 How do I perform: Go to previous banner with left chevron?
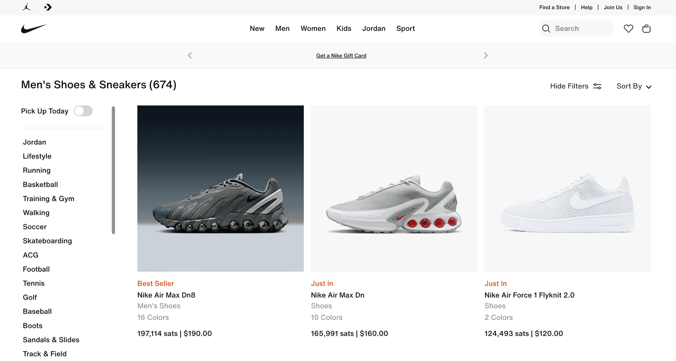(x=189, y=55)
